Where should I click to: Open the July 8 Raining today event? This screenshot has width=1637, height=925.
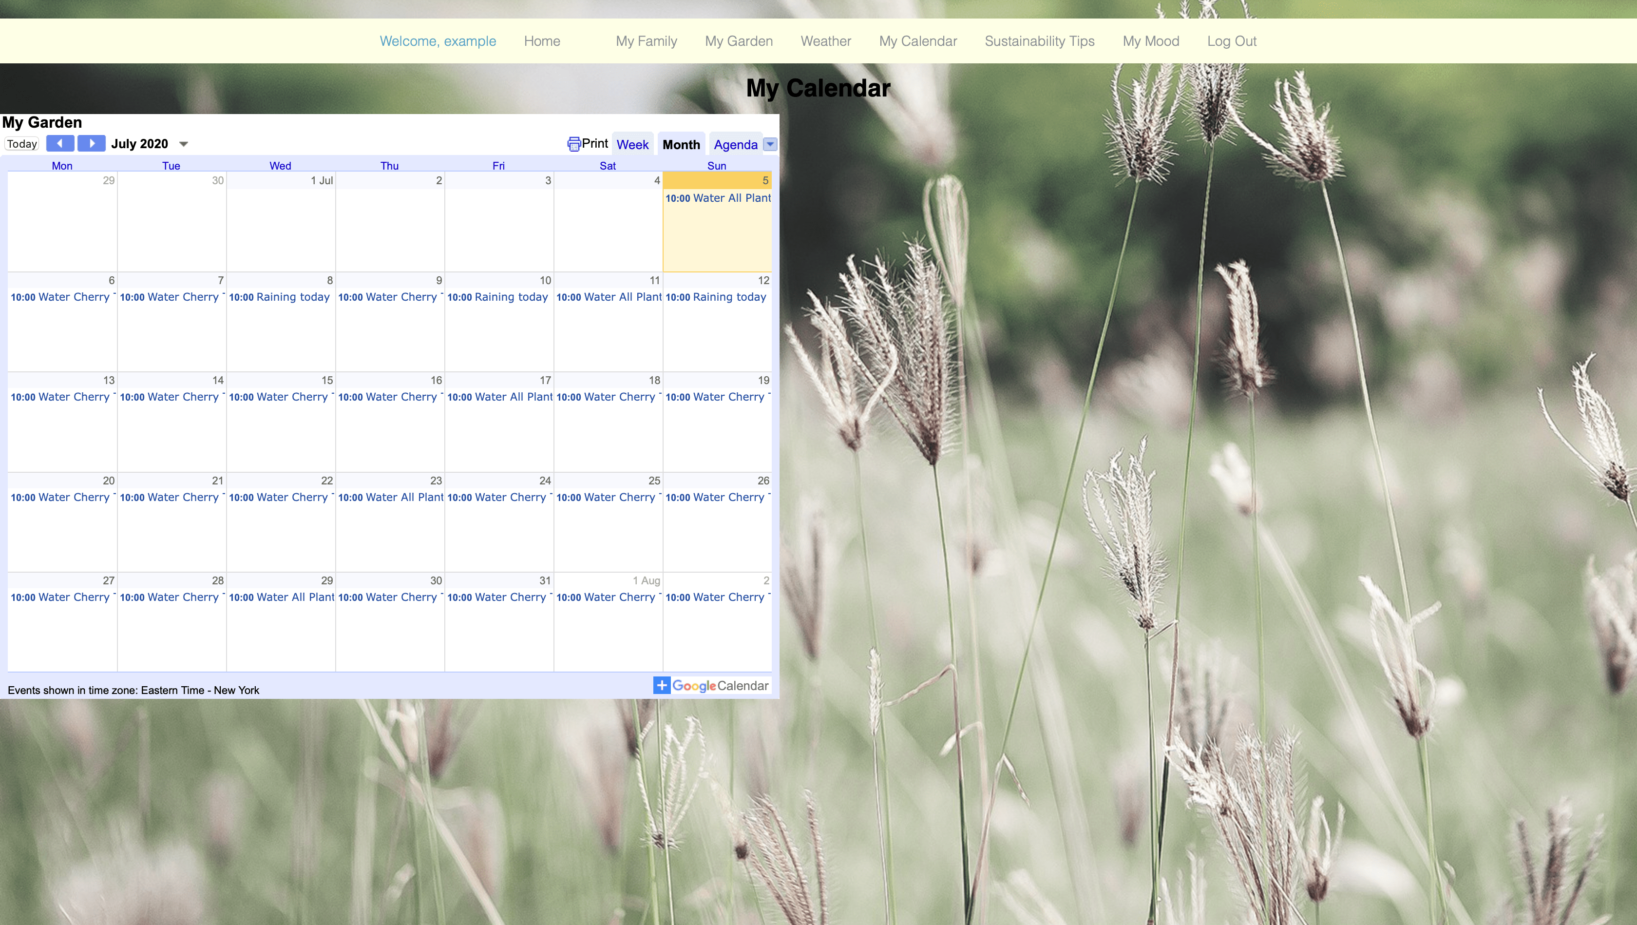click(280, 297)
